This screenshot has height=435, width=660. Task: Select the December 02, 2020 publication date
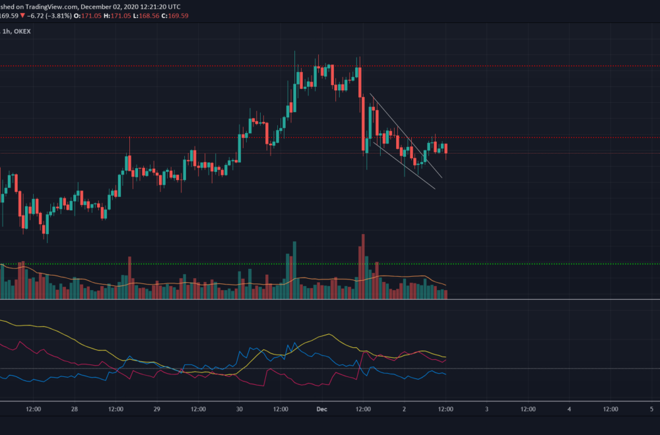(111, 7)
